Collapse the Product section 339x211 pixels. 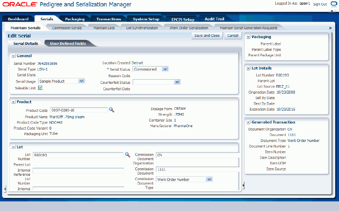14,102
